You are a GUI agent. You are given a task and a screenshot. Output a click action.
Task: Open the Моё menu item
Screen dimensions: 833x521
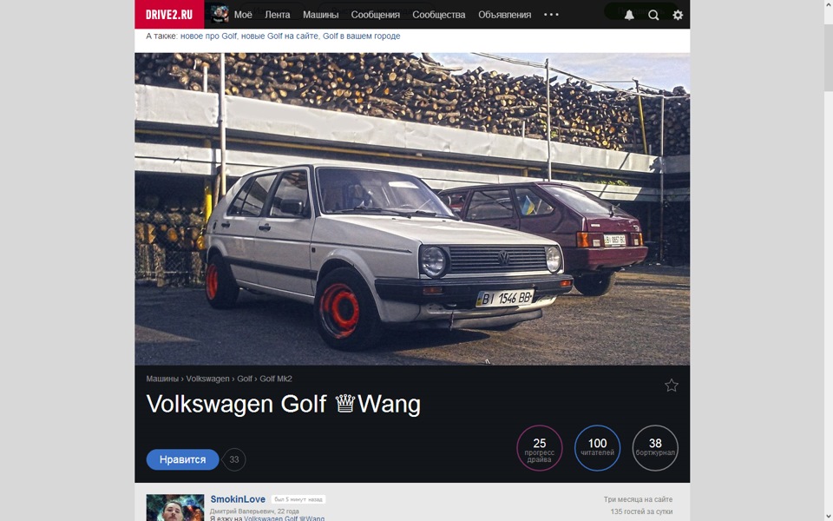pyautogui.click(x=243, y=15)
